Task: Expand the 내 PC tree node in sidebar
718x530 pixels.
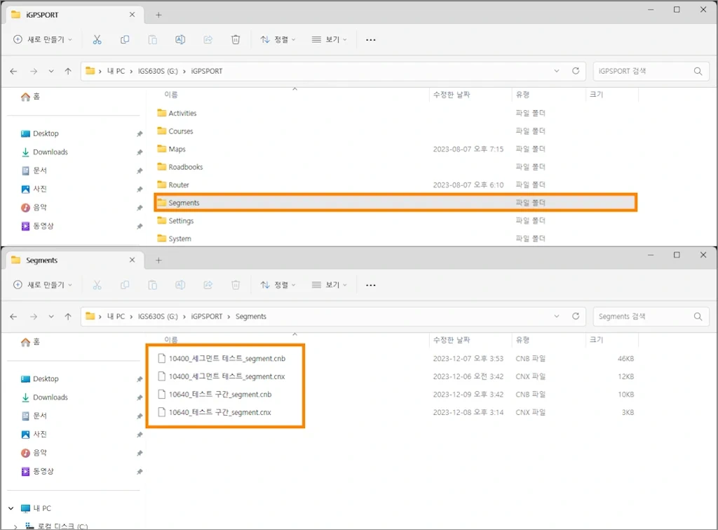Action: [11, 508]
